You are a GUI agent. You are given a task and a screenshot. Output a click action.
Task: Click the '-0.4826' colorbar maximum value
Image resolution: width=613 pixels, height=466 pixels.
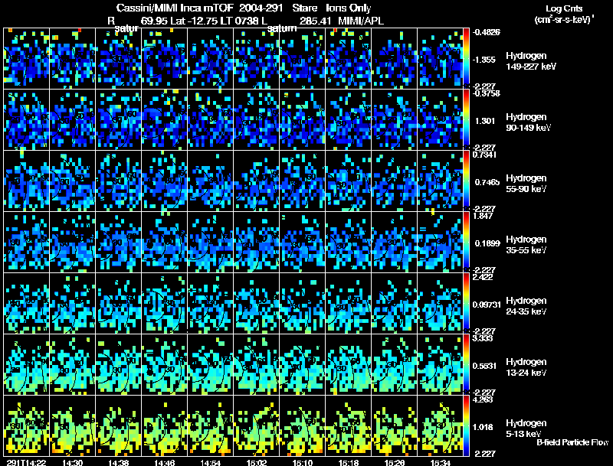click(487, 32)
